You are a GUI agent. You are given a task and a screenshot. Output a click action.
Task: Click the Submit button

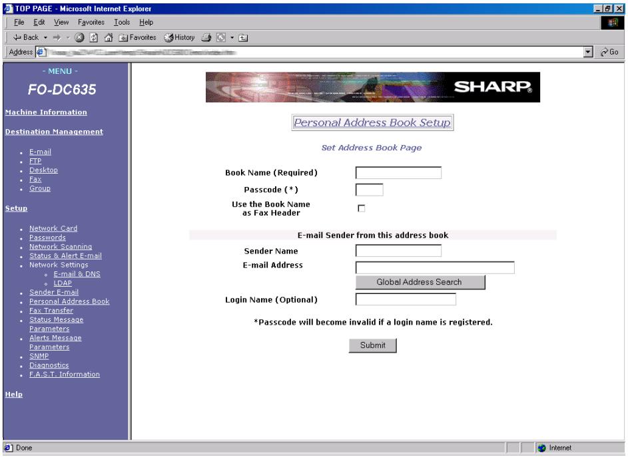(x=372, y=345)
